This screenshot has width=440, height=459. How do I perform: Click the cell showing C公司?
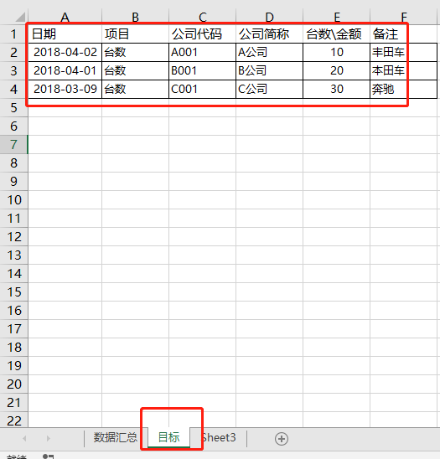(270, 90)
